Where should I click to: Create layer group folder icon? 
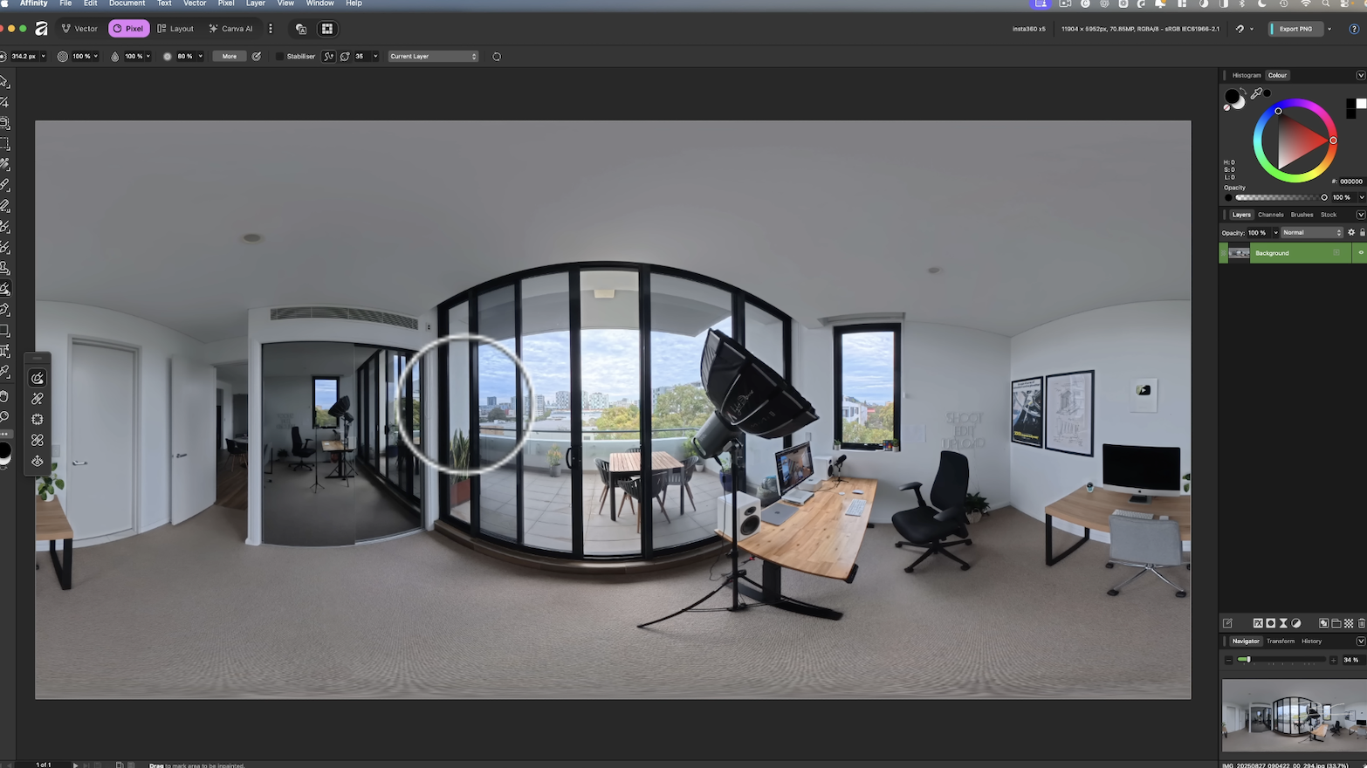(x=1336, y=623)
